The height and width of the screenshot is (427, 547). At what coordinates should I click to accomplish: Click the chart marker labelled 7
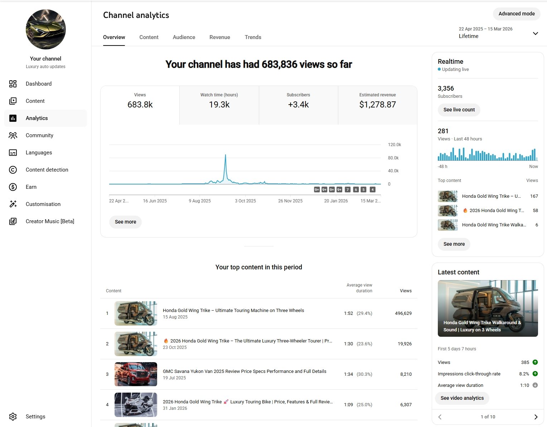(347, 189)
